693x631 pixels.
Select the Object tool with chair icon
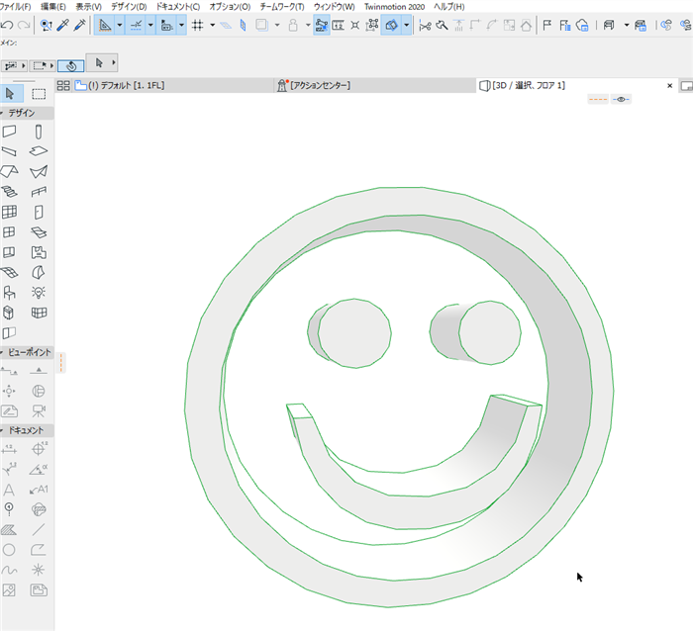click(x=9, y=293)
